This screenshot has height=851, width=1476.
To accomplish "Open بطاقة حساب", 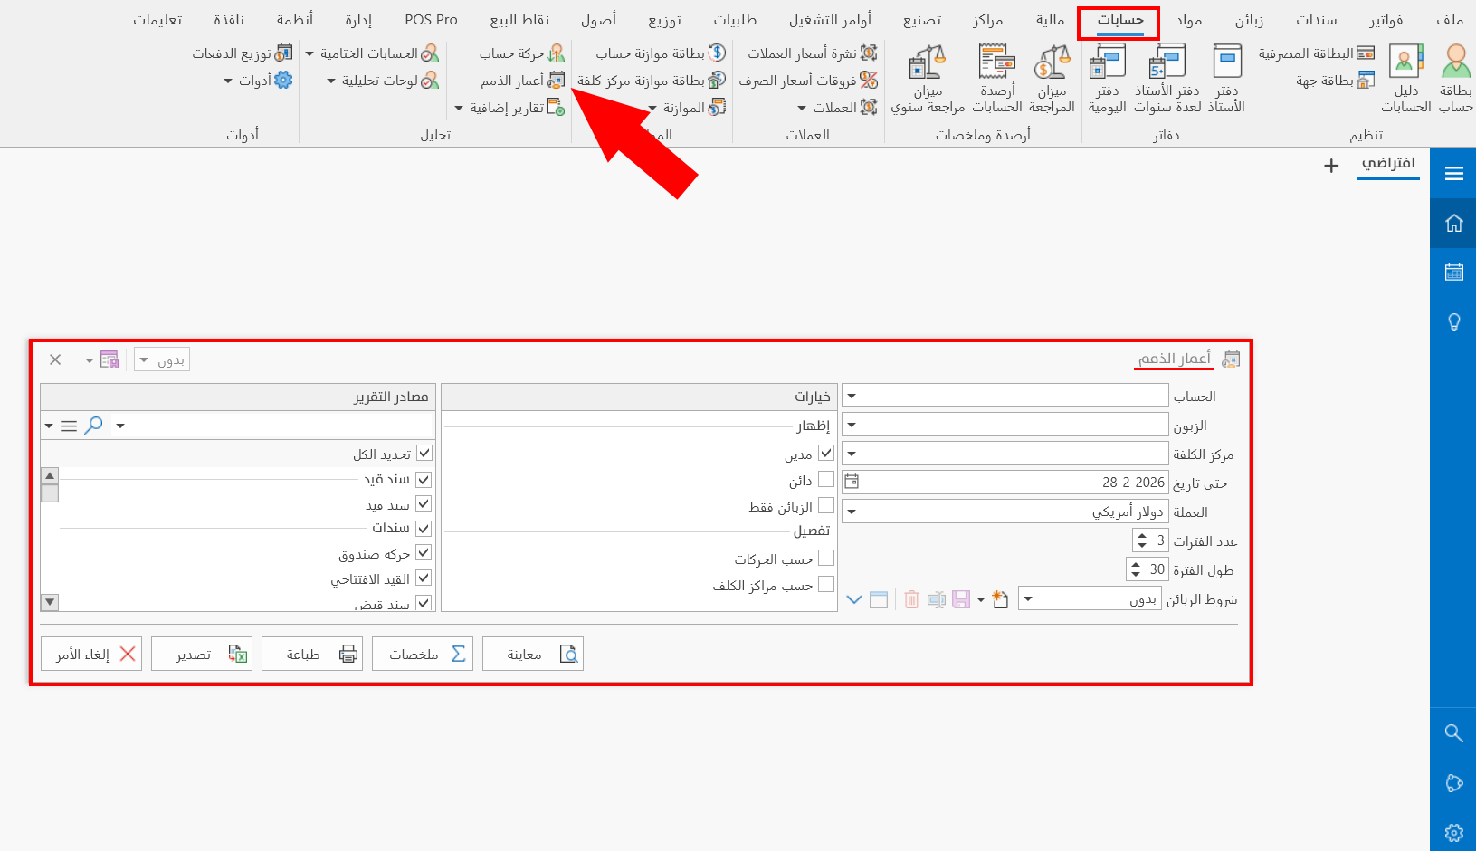I will click(1455, 80).
